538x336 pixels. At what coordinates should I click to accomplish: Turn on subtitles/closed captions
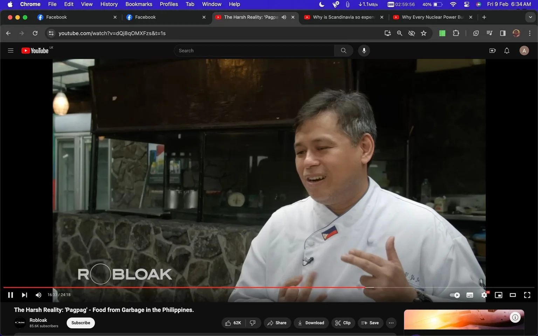click(x=470, y=295)
